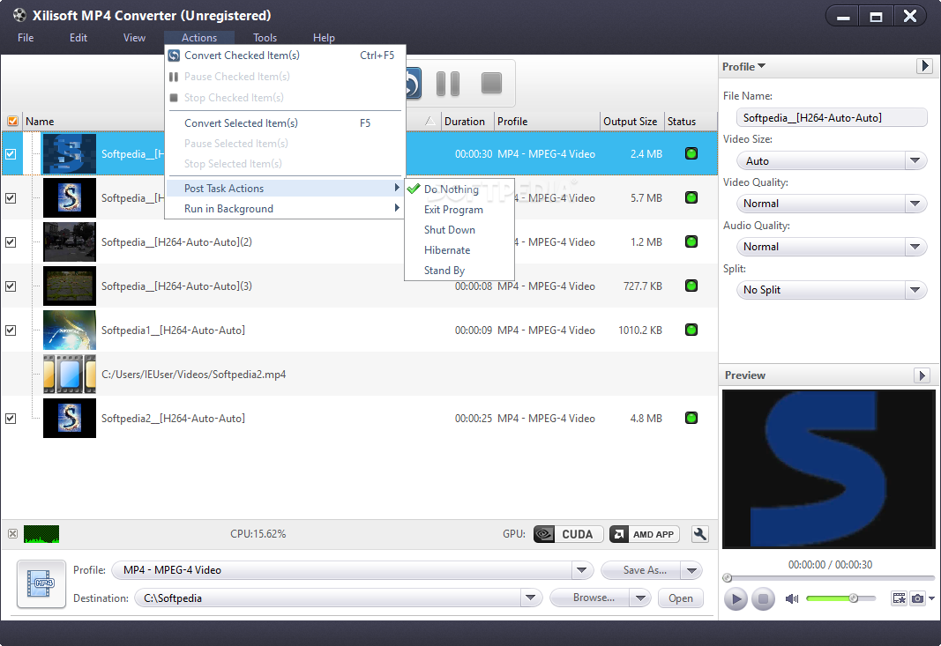Click the preview clip filmstrip icon

click(x=899, y=598)
